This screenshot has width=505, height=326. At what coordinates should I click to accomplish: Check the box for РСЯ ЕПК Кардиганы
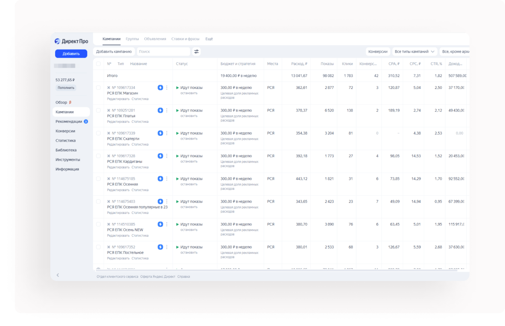click(98, 156)
